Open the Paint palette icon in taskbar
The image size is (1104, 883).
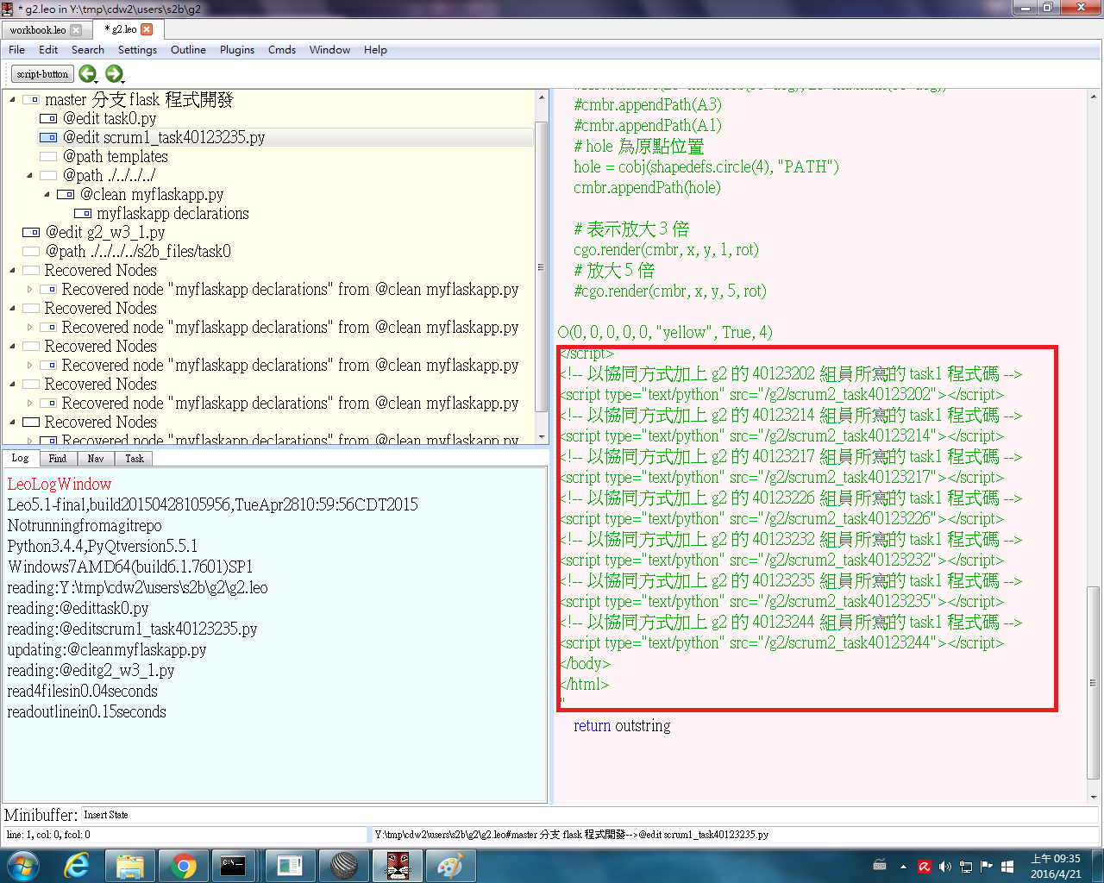tap(450, 866)
